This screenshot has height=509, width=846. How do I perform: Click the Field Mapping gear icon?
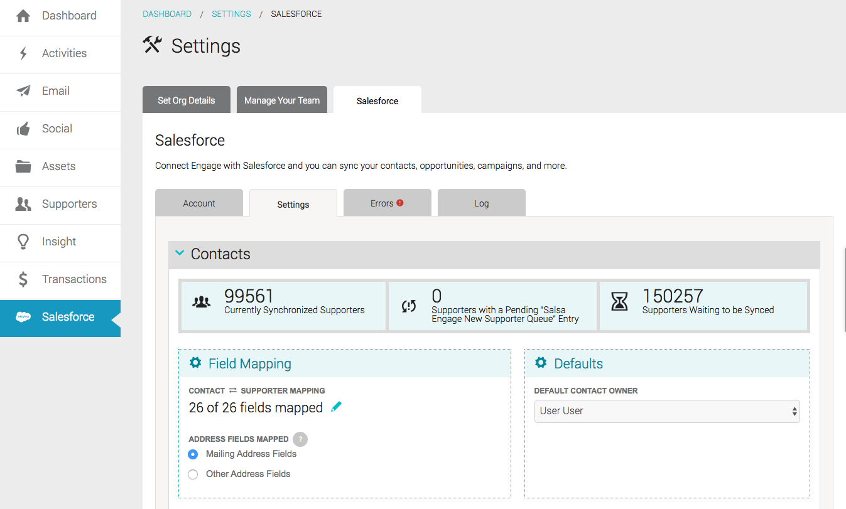click(195, 363)
